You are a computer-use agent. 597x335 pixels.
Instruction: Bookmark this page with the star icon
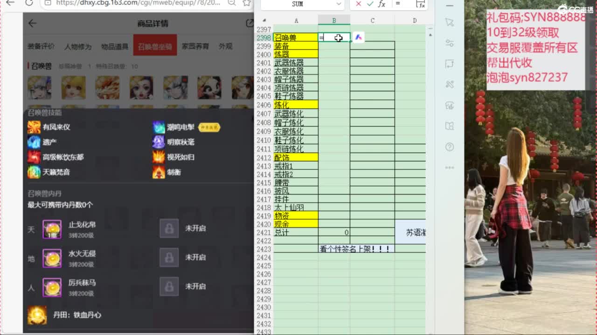(247, 3)
